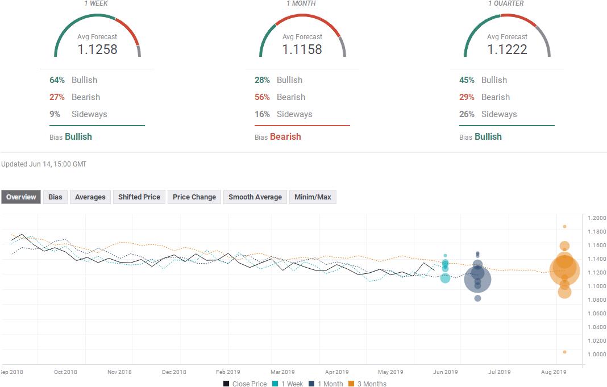
Task: Select the largest dark blue forecast bubble
Action: 477,278
